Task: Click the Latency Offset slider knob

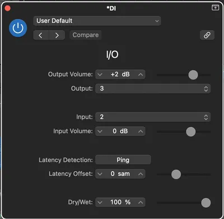Action: (x=176, y=174)
